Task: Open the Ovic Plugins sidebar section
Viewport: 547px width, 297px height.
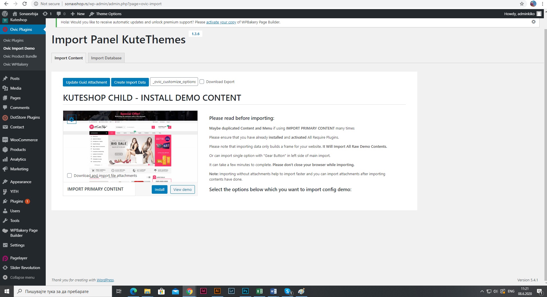Action: pyautogui.click(x=23, y=29)
